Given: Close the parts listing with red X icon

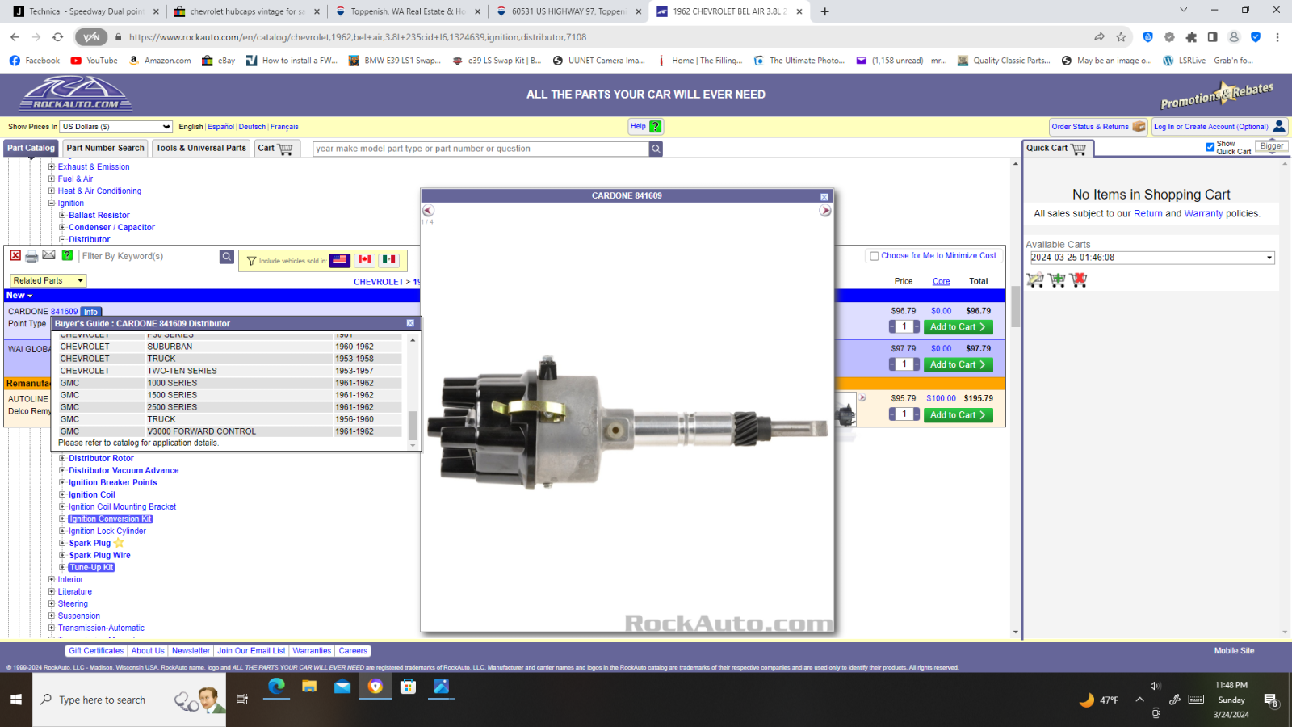Looking at the screenshot, I should tap(15, 255).
